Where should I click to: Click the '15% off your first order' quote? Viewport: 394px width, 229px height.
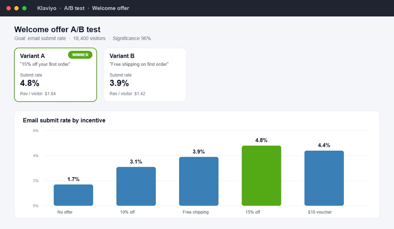pos(45,64)
